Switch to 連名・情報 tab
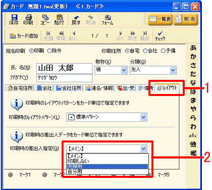This screenshot has width=212, height=190. coord(99,88)
